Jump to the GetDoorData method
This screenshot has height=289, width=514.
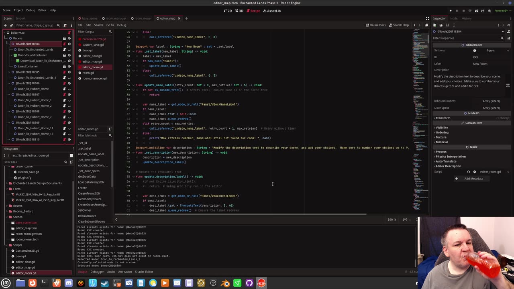(87, 177)
